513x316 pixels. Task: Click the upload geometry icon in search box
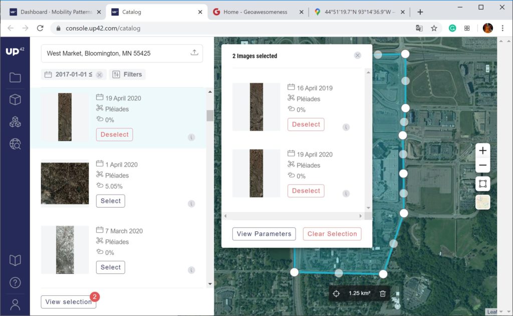pyautogui.click(x=194, y=53)
